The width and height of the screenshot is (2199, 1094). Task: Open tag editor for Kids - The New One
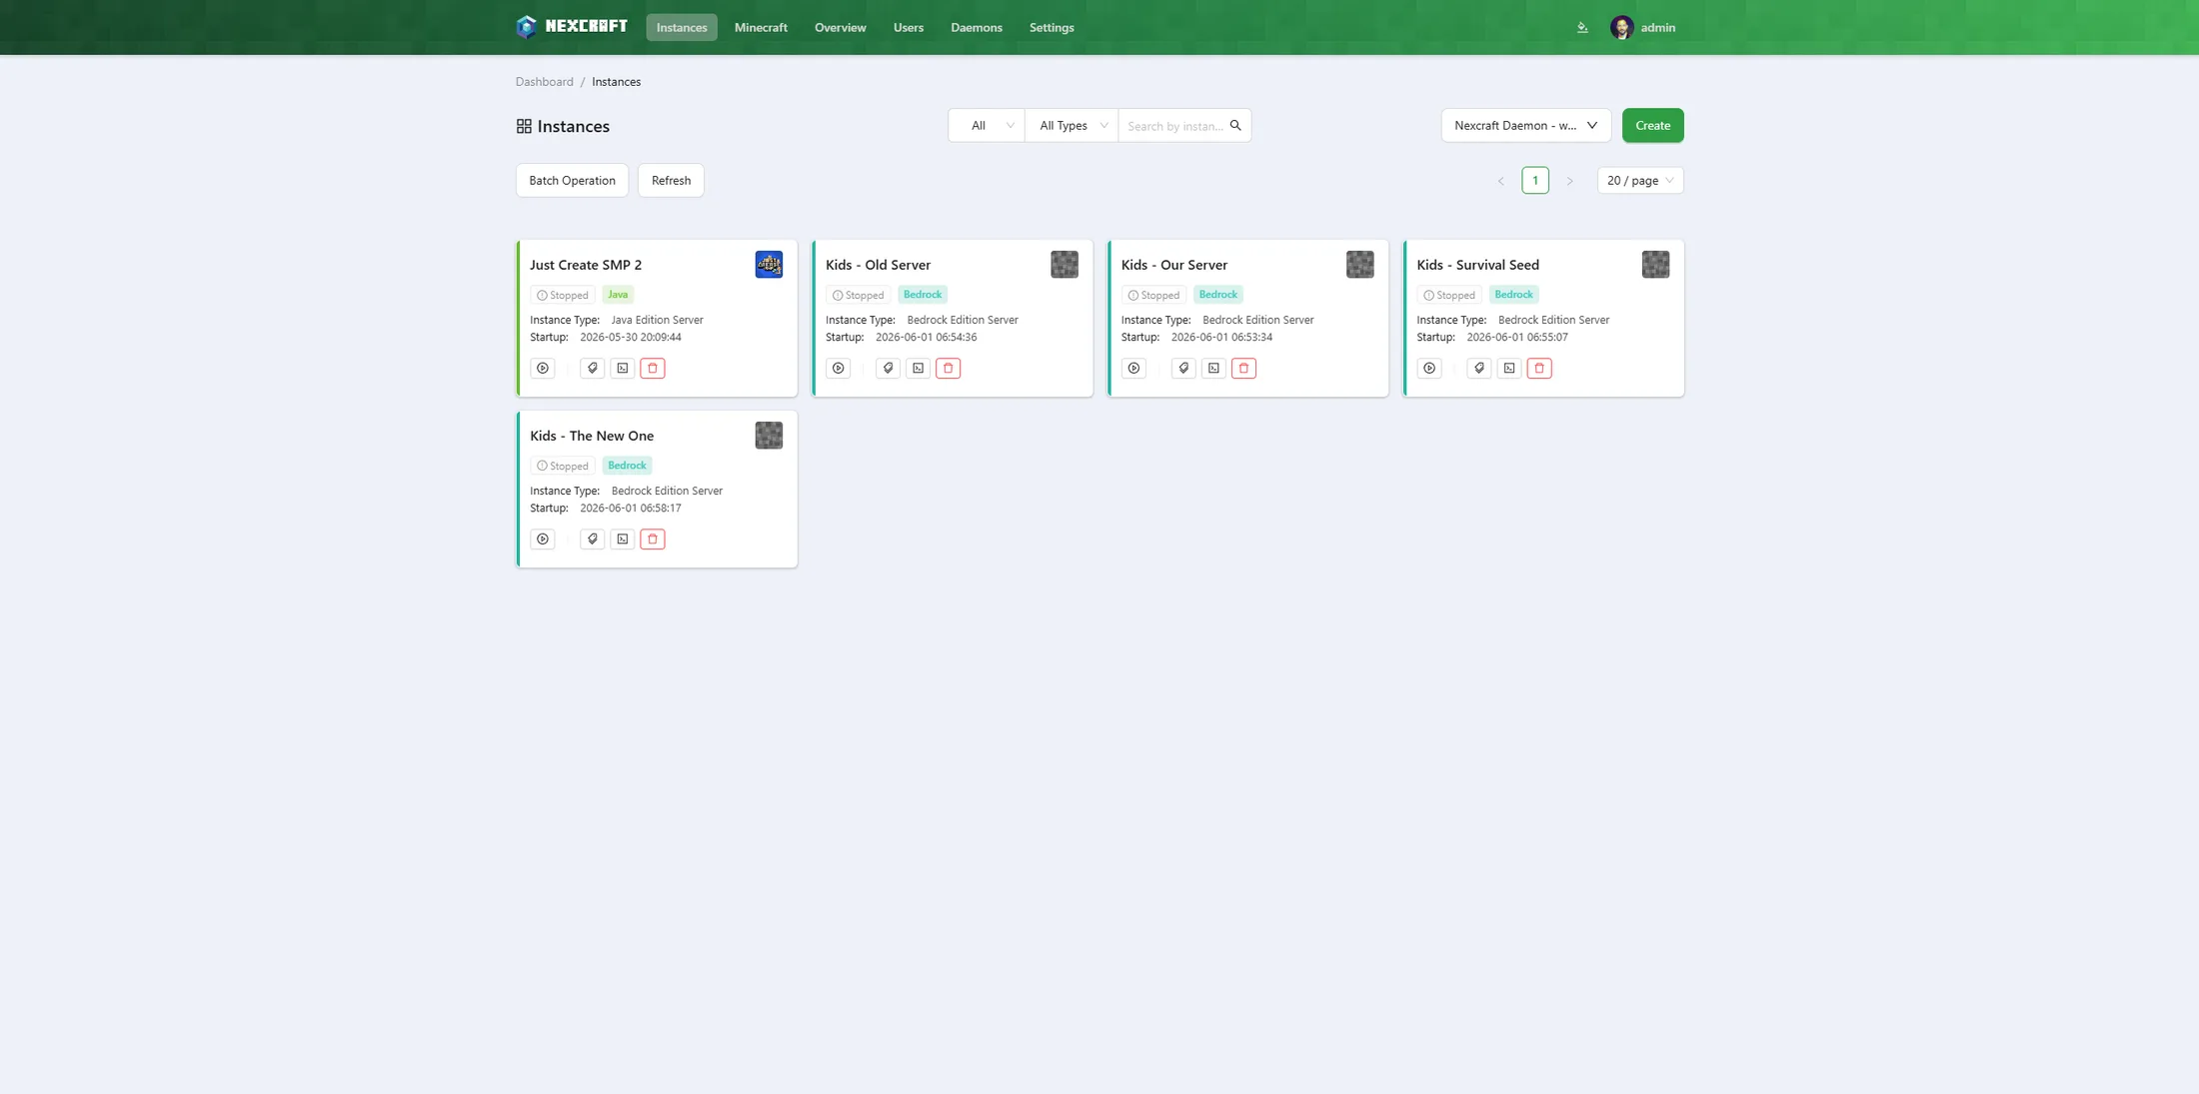593,539
